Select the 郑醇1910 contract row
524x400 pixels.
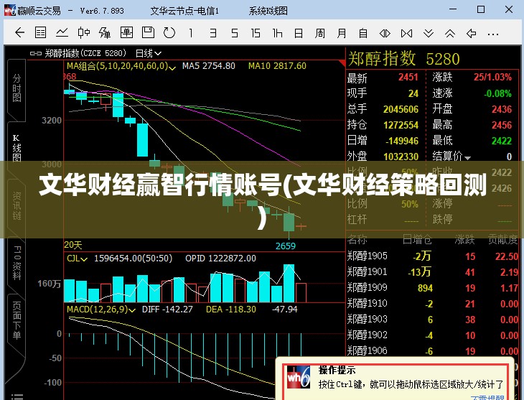[x=432, y=303]
